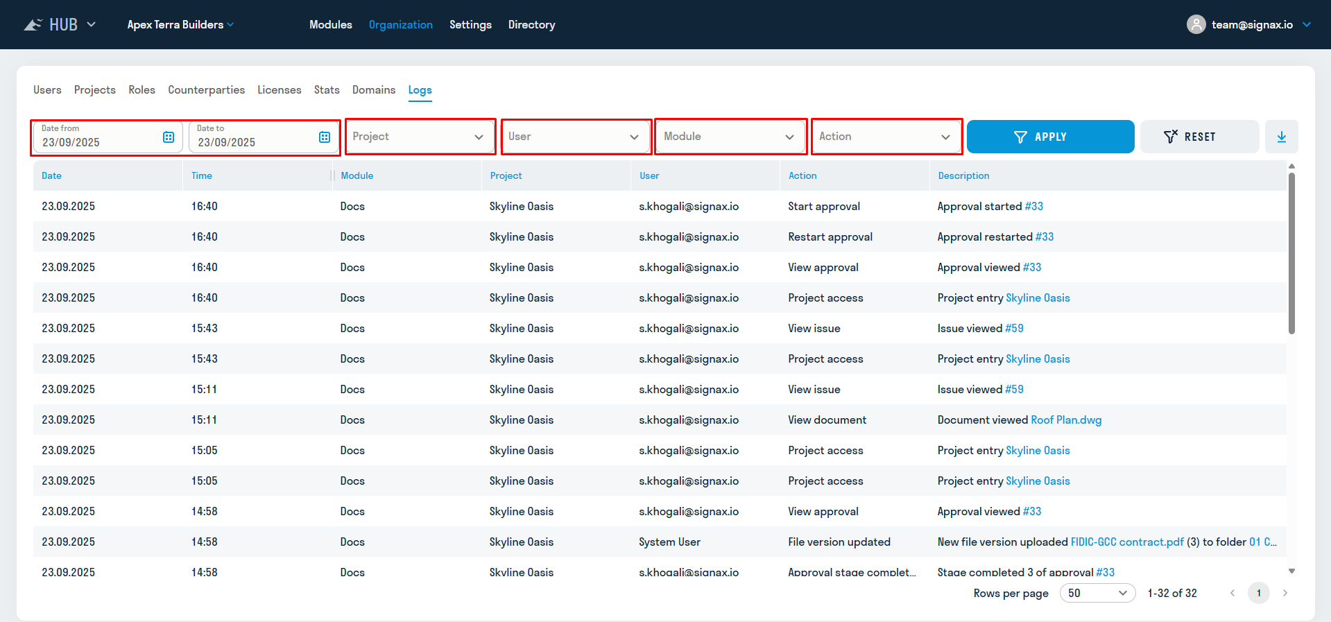Open the Roof Plan.dwg document link

[1067, 420]
